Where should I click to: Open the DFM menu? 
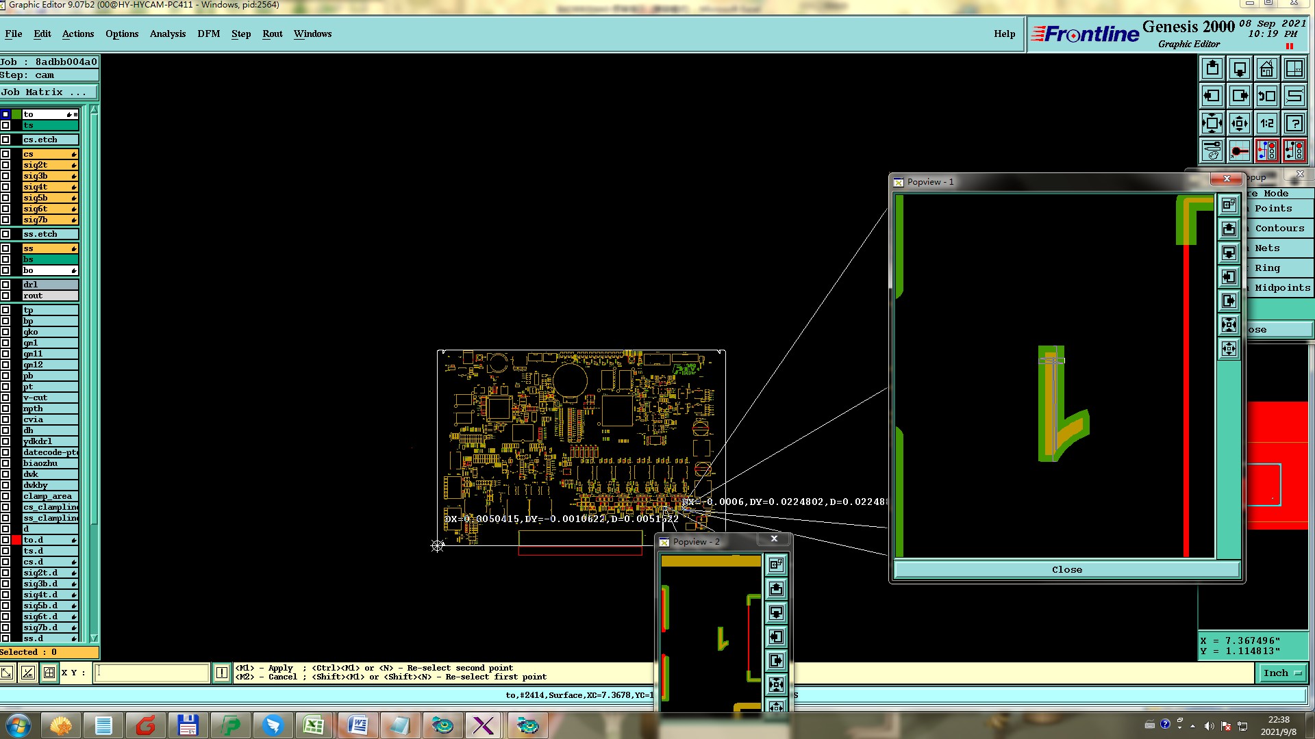[208, 34]
